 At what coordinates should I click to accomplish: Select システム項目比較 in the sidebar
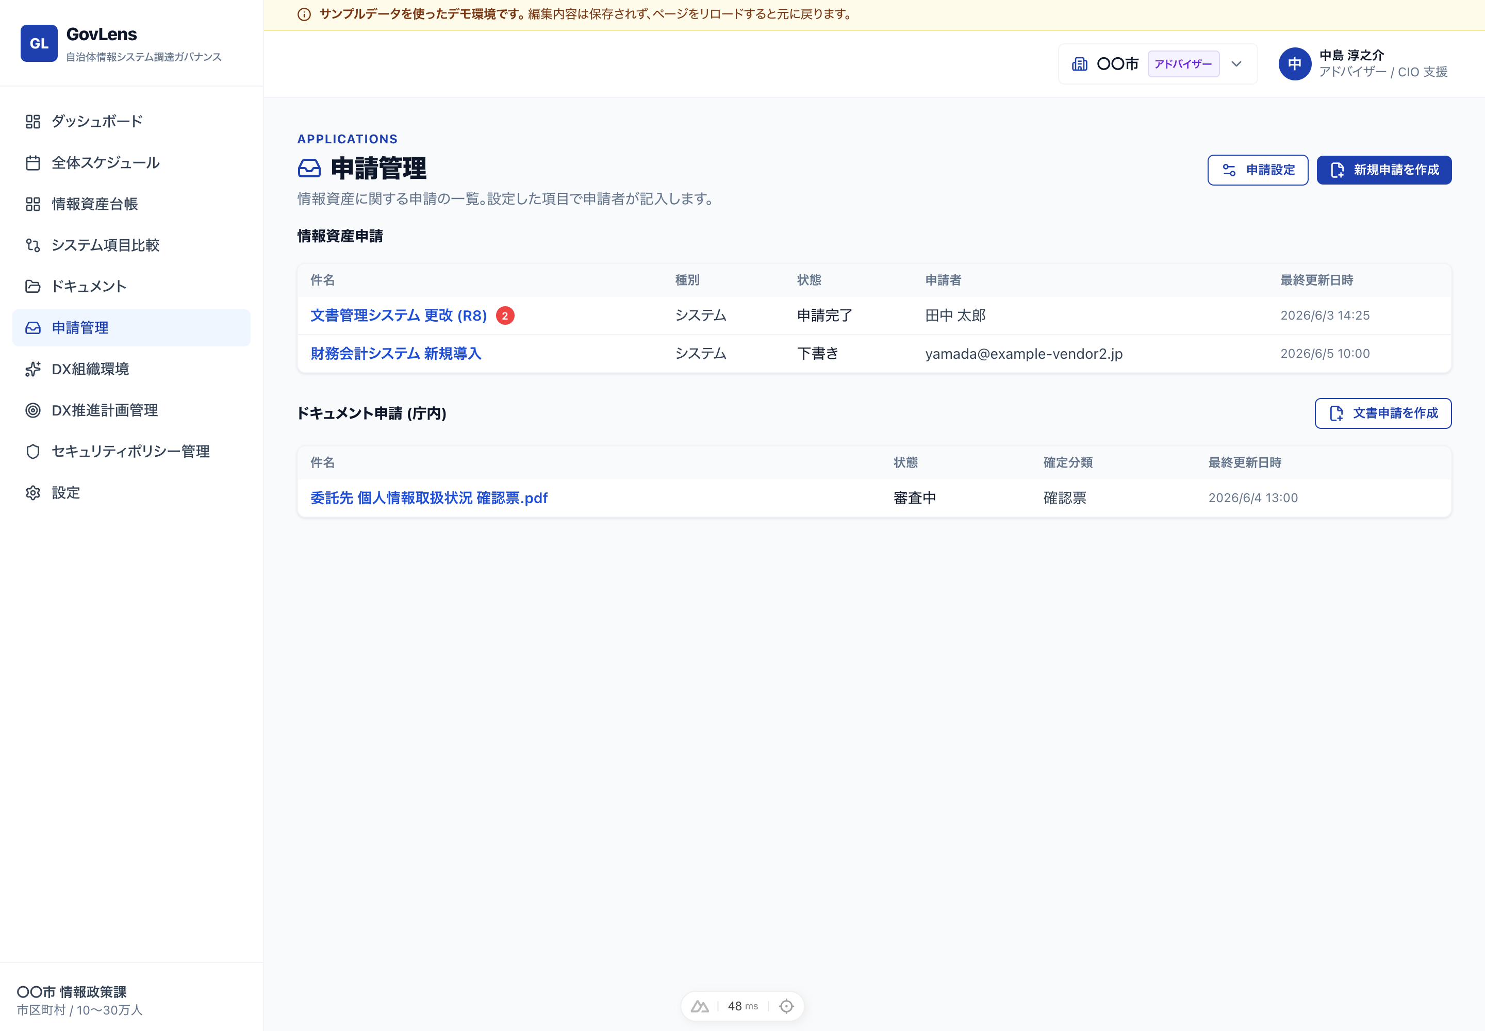pyautogui.click(x=131, y=245)
